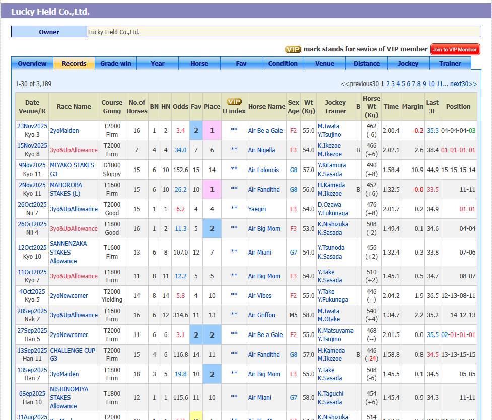Image resolution: width=492 pixels, height=420 pixels.
Task: Open the Horse tab
Action: click(x=199, y=63)
